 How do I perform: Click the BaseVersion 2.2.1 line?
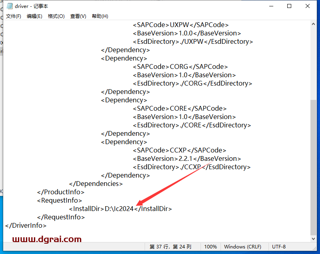187,158
